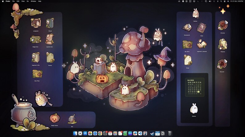Open App Store in the Dock

(85, 133)
